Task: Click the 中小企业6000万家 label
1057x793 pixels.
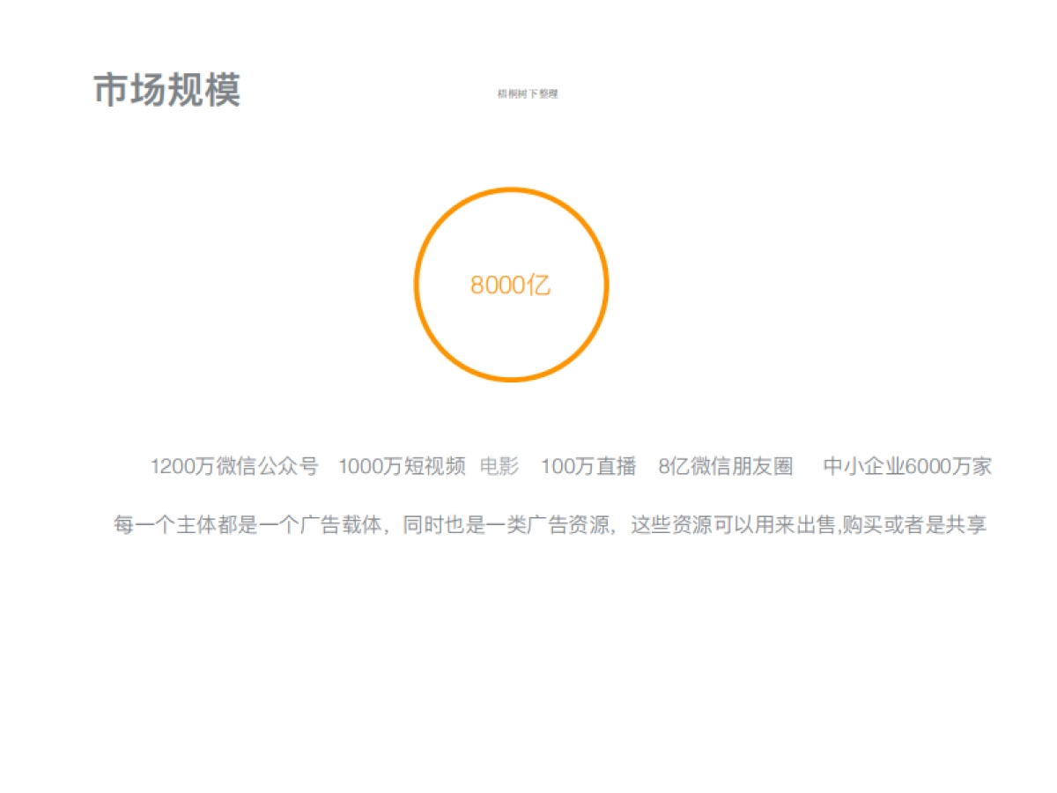Action: point(907,466)
